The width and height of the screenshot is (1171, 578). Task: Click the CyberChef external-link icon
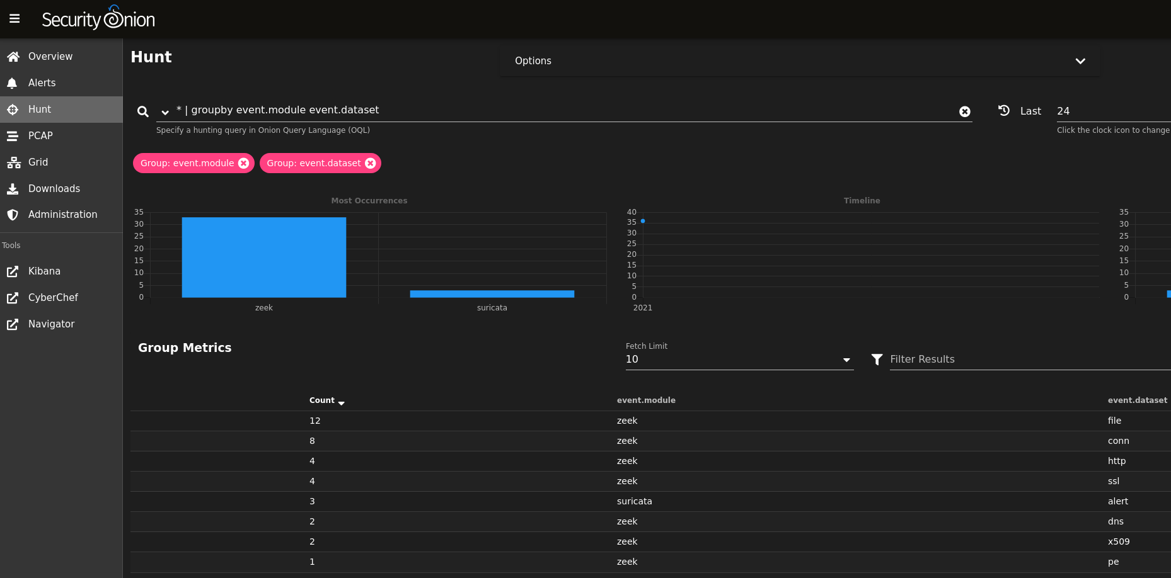(13, 298)
